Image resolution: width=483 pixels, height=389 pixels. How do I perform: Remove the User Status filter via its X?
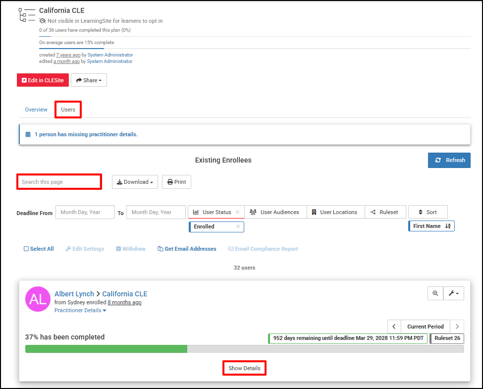[237, 212]
